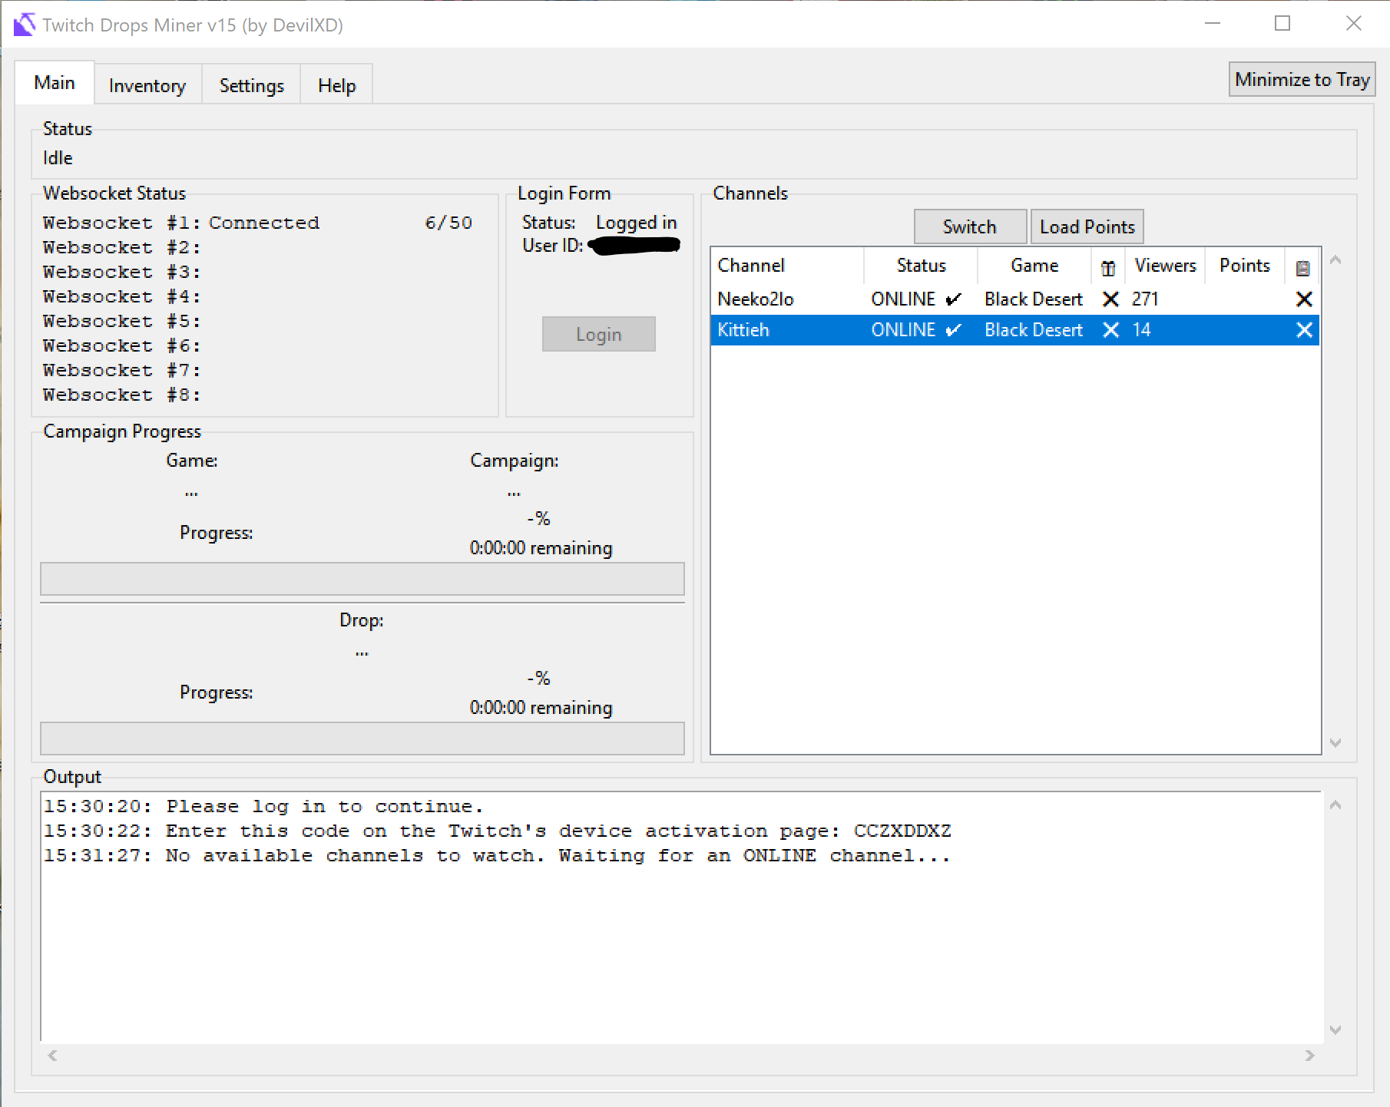Click the drops X icon on Neeko2lo row
Viewport: 1390px width, 1107px height.
(x=1110, y=299)
